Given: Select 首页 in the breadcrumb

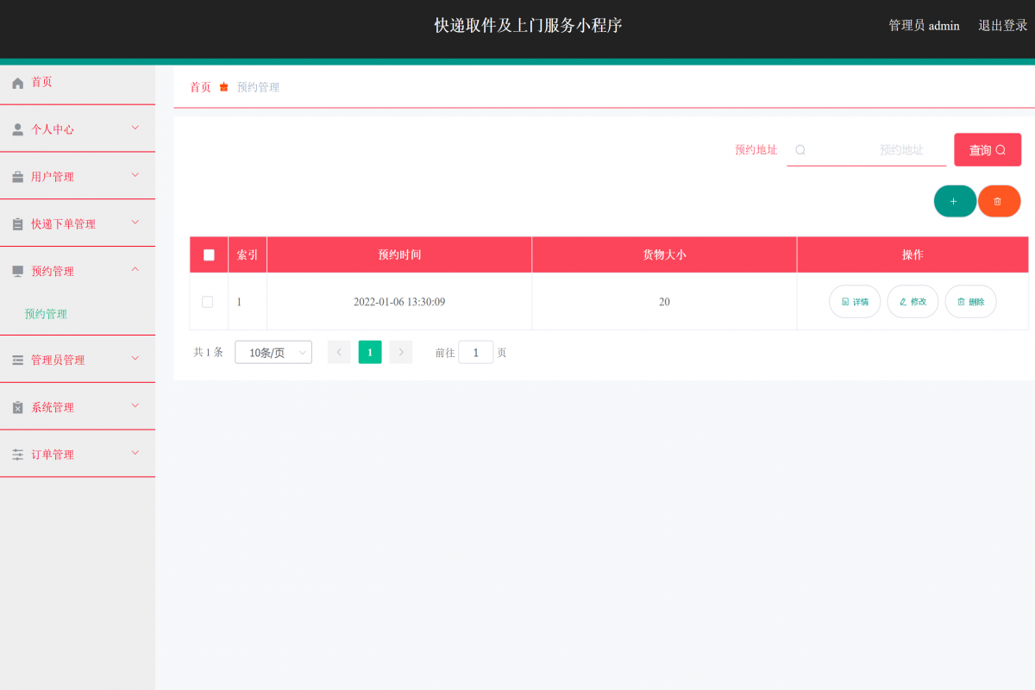Looking at the screenshot, I should [200, 86].
